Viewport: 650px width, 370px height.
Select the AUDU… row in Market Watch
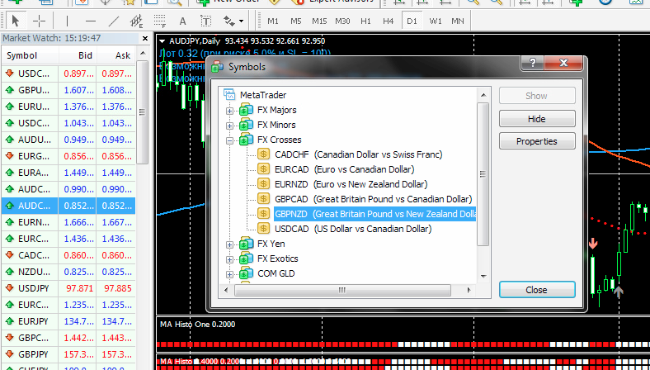click(68, 140)
